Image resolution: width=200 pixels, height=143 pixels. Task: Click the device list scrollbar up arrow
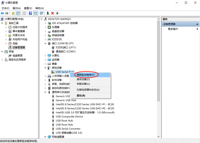[x=158, y=19]
